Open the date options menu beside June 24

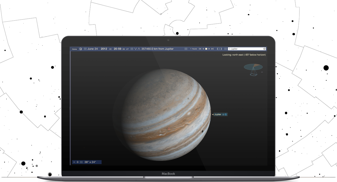point(85,49)
